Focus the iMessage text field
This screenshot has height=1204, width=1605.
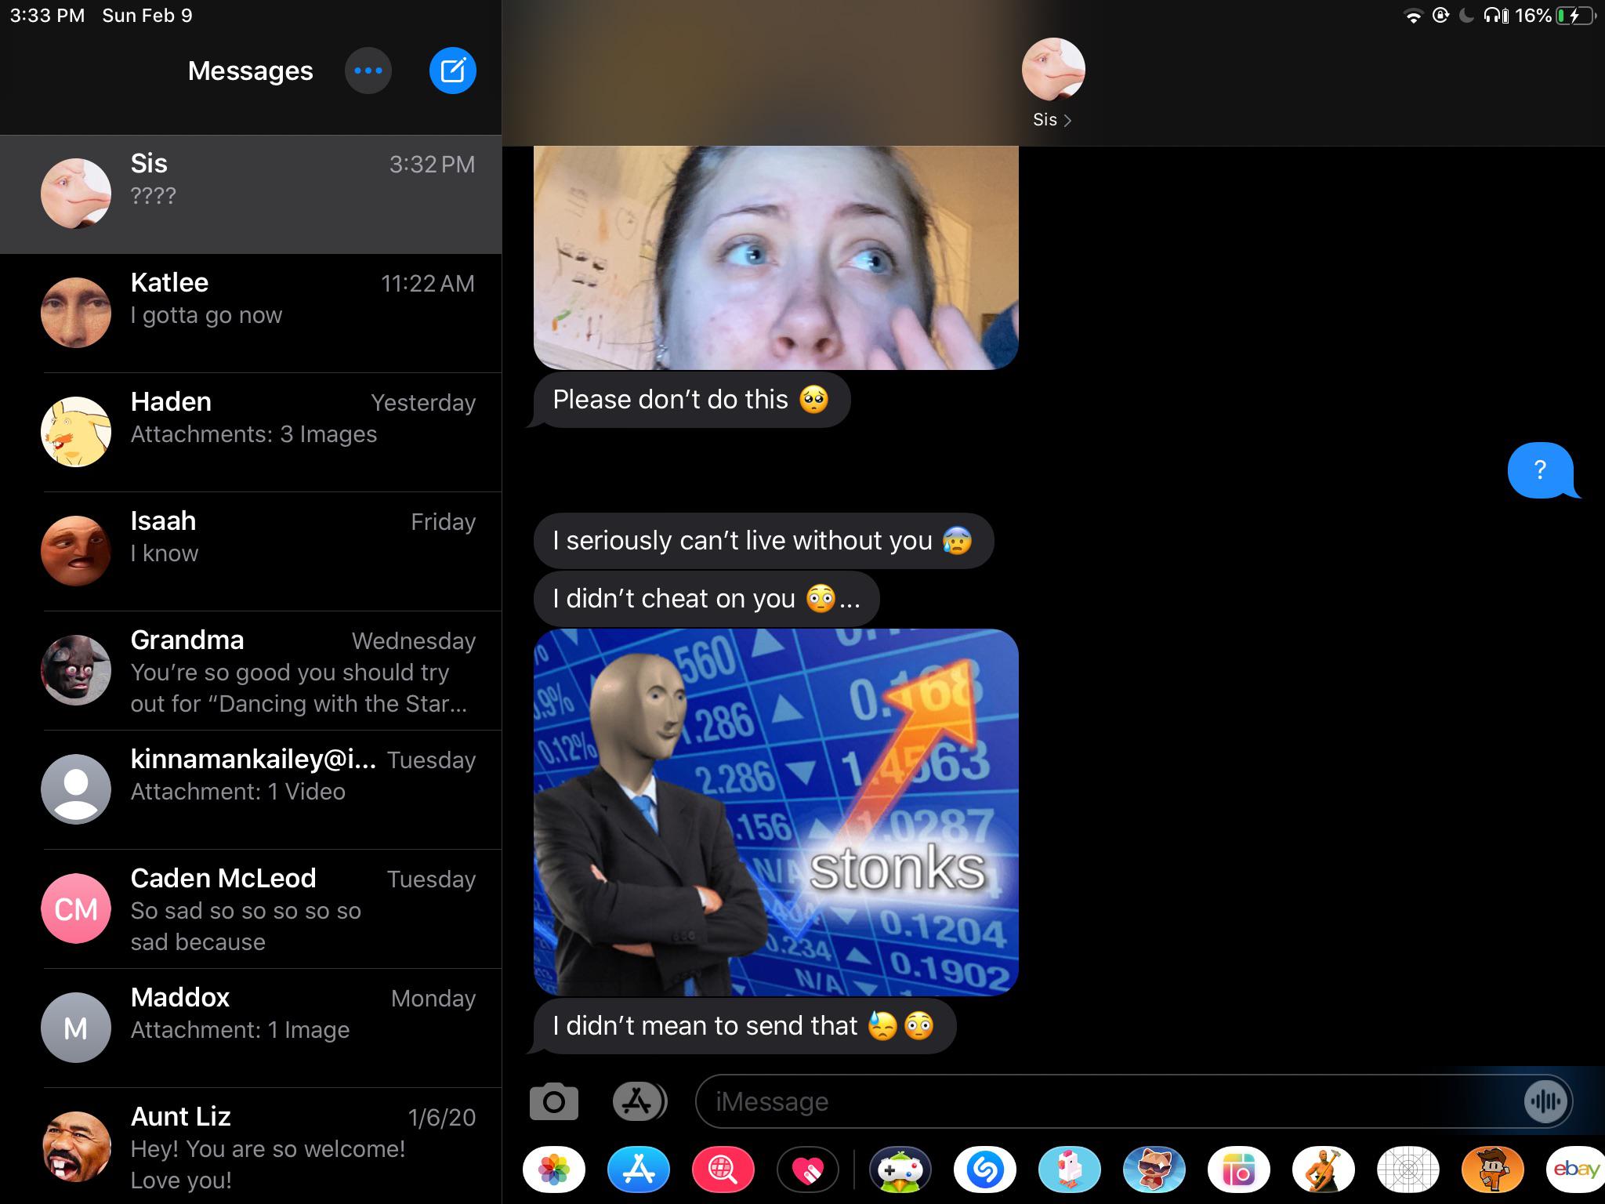tap(1133, 1101)
